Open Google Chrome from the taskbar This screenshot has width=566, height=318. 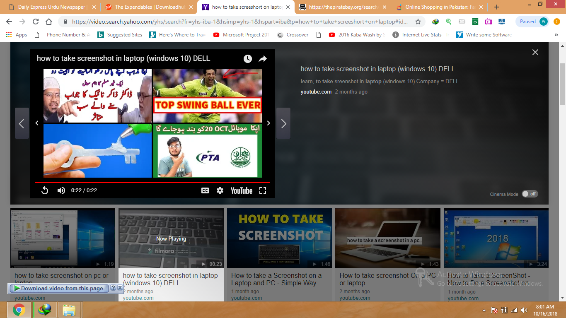(x=19, y=310)
